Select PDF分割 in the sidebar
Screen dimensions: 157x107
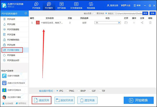[x=14, y=24]
